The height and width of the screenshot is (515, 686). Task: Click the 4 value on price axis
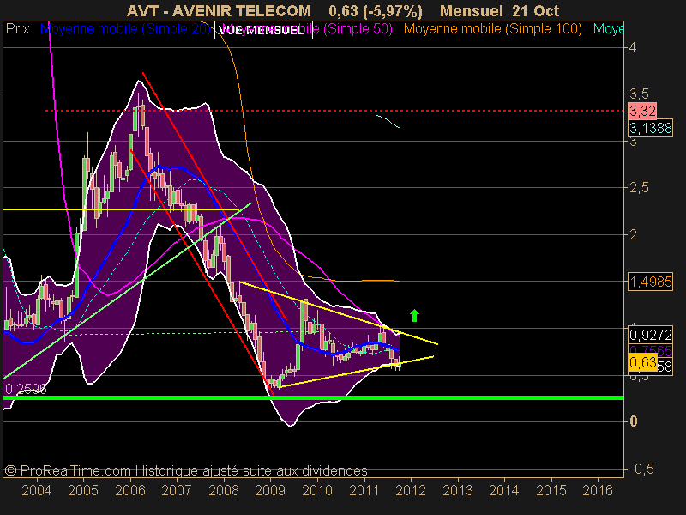tap(632, 47)
